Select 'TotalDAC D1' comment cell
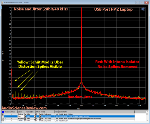The image size is (150, 124). click(64, 121)
